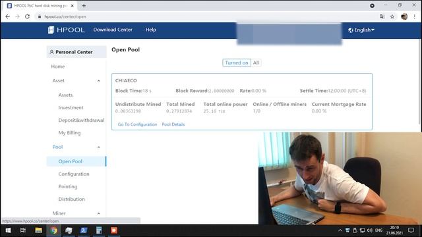Image resolution: width=422 pixels, height=237 pixels.
Task: Click the browser forward arrow
Action: click(x=17, y=16)
